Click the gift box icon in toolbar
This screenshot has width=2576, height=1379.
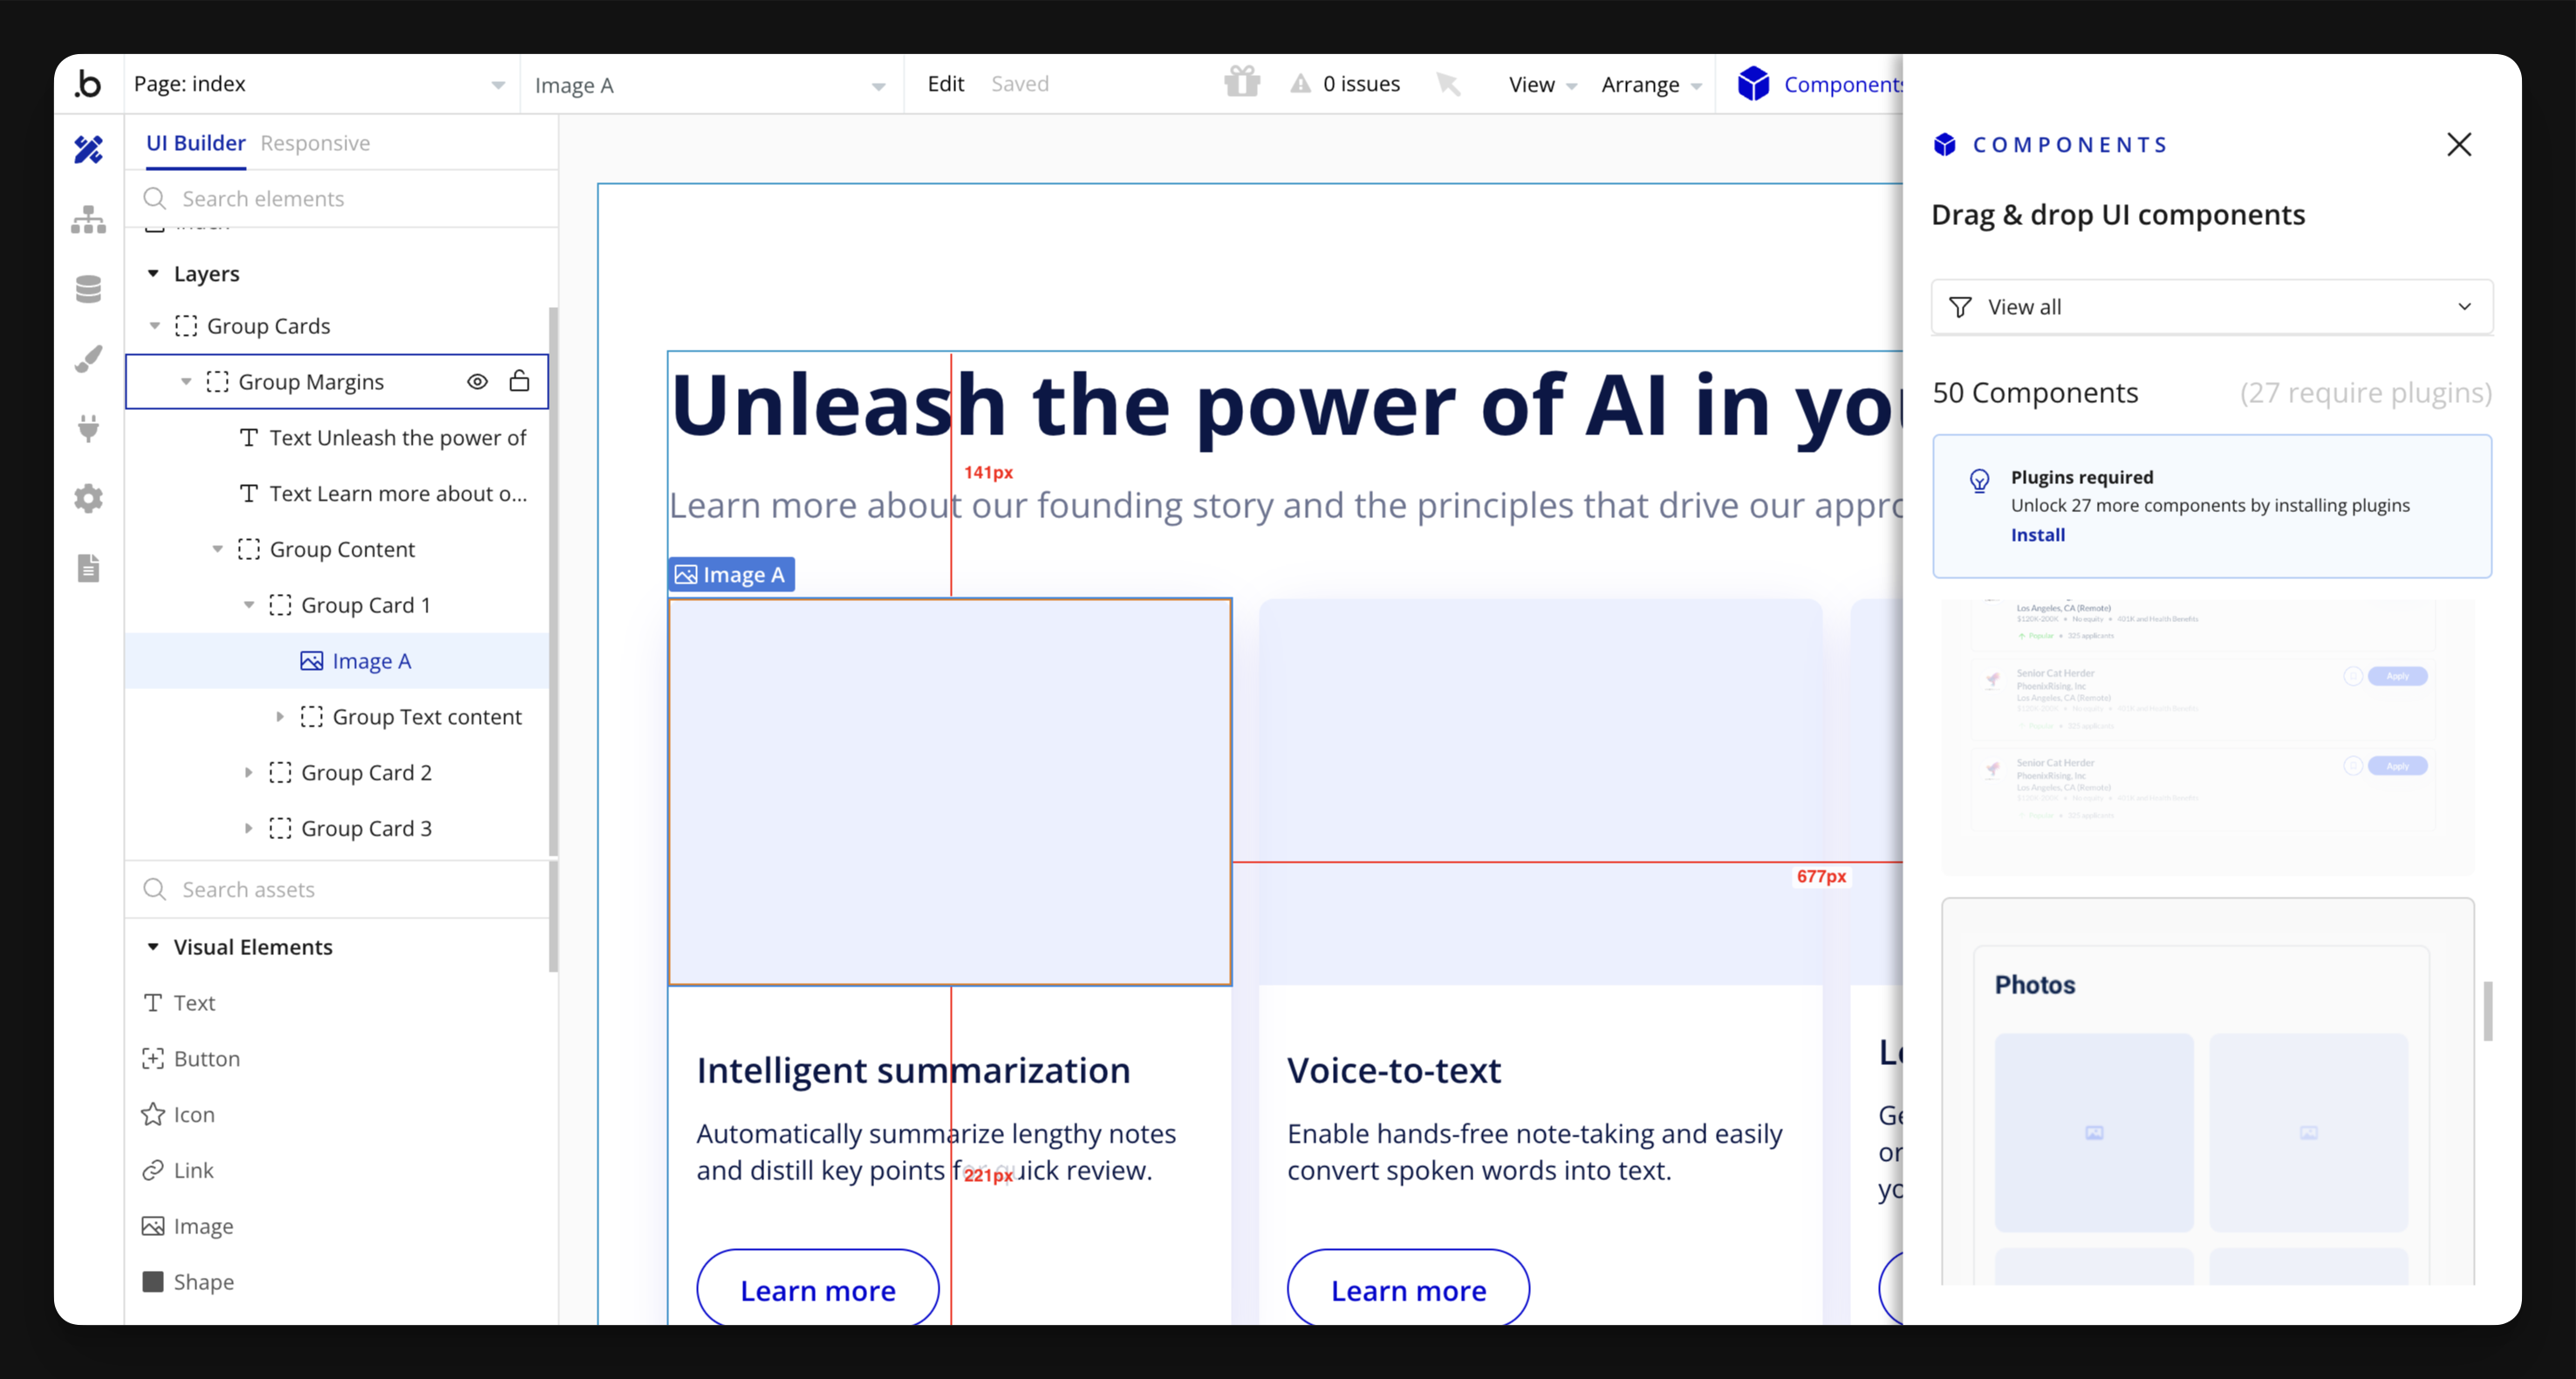(x=1242, y=82)
